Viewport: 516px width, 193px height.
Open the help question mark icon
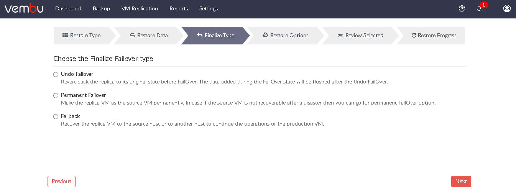(462, 8)
